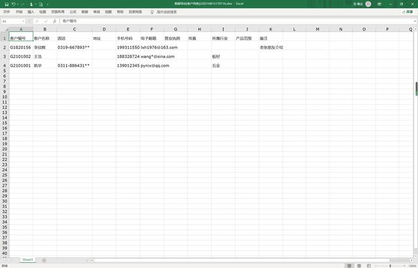Open the 文件 File tab

point(7,12)
